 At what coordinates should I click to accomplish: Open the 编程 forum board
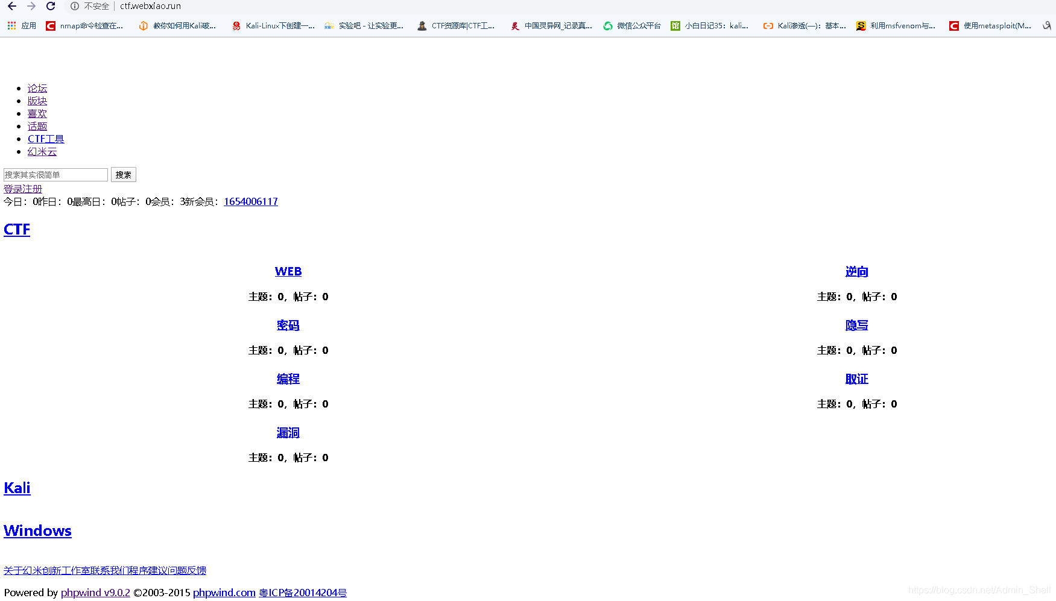pyautogui.click(x=288, y=379)
